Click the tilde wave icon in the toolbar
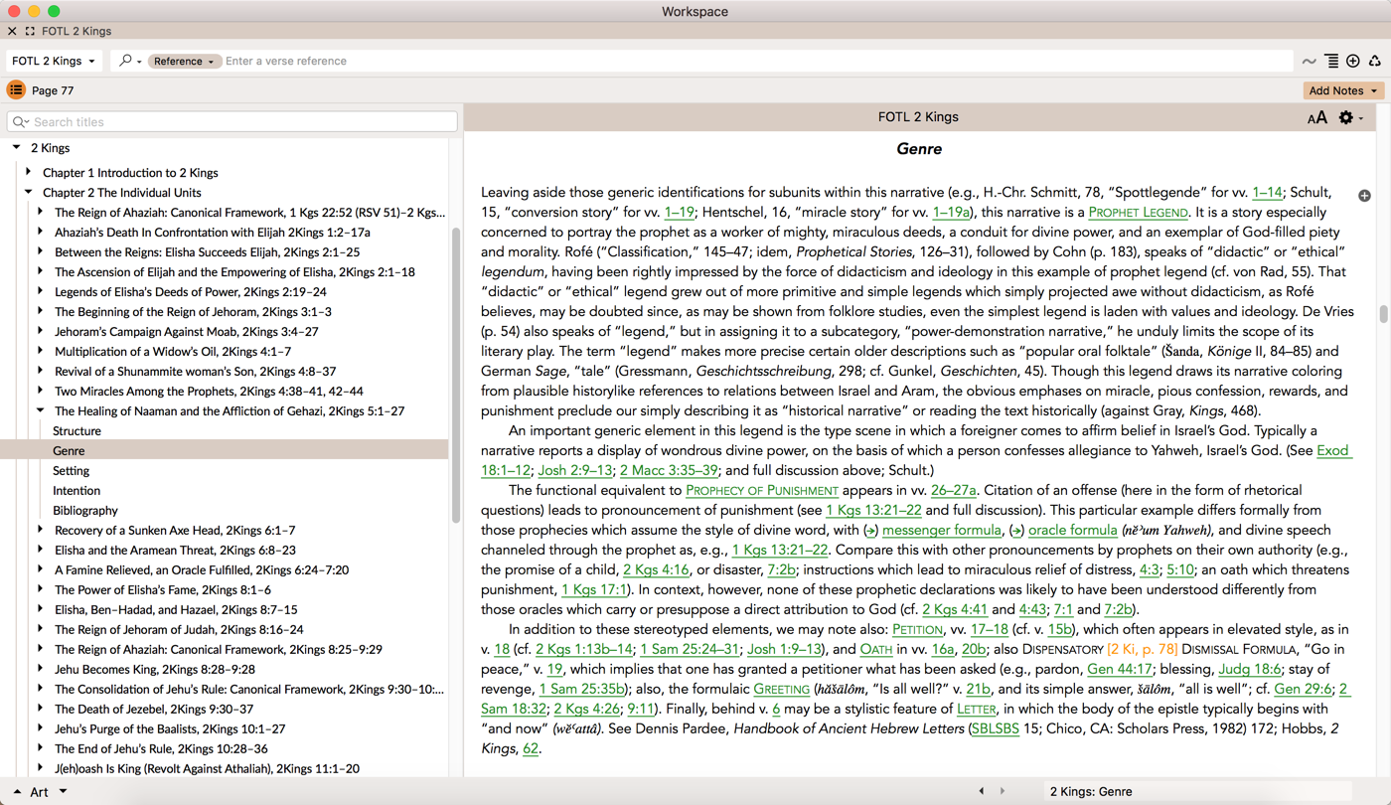The height and width of the screenshot is (805, 1391). [x=1310, y=62]
